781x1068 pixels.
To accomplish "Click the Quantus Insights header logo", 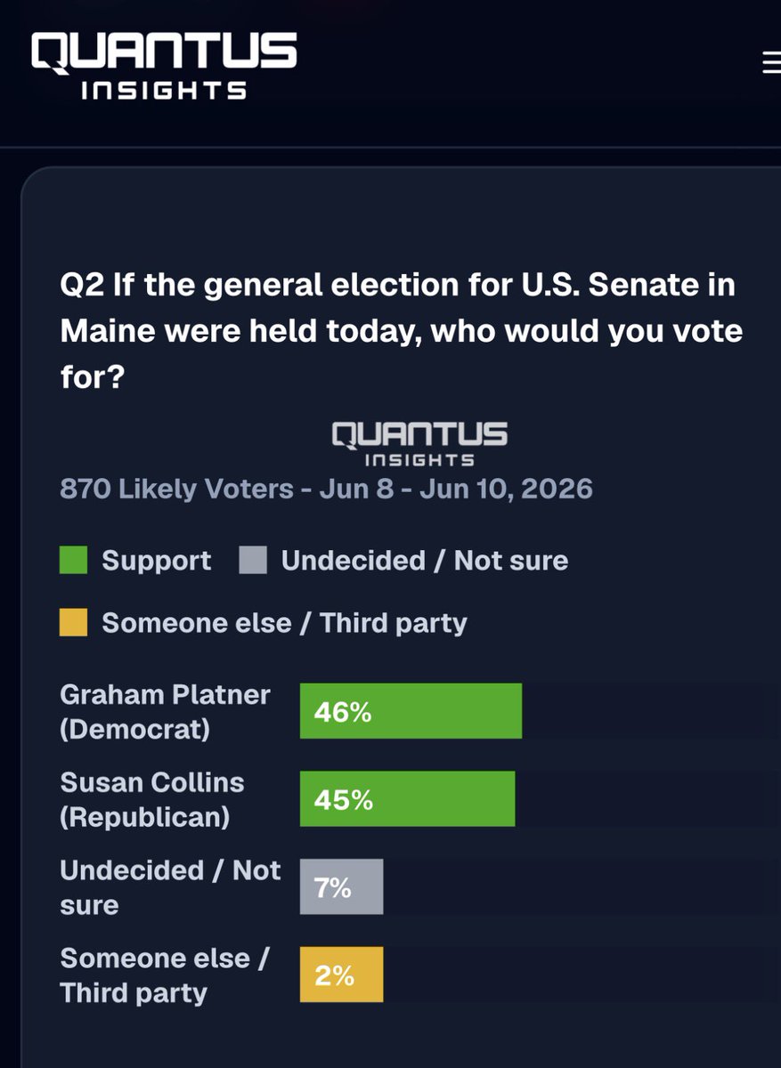I will 164,67.
